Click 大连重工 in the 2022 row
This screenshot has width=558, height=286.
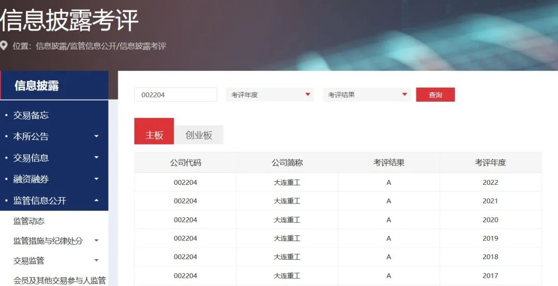pyautogui.click(x=287, y=182)
